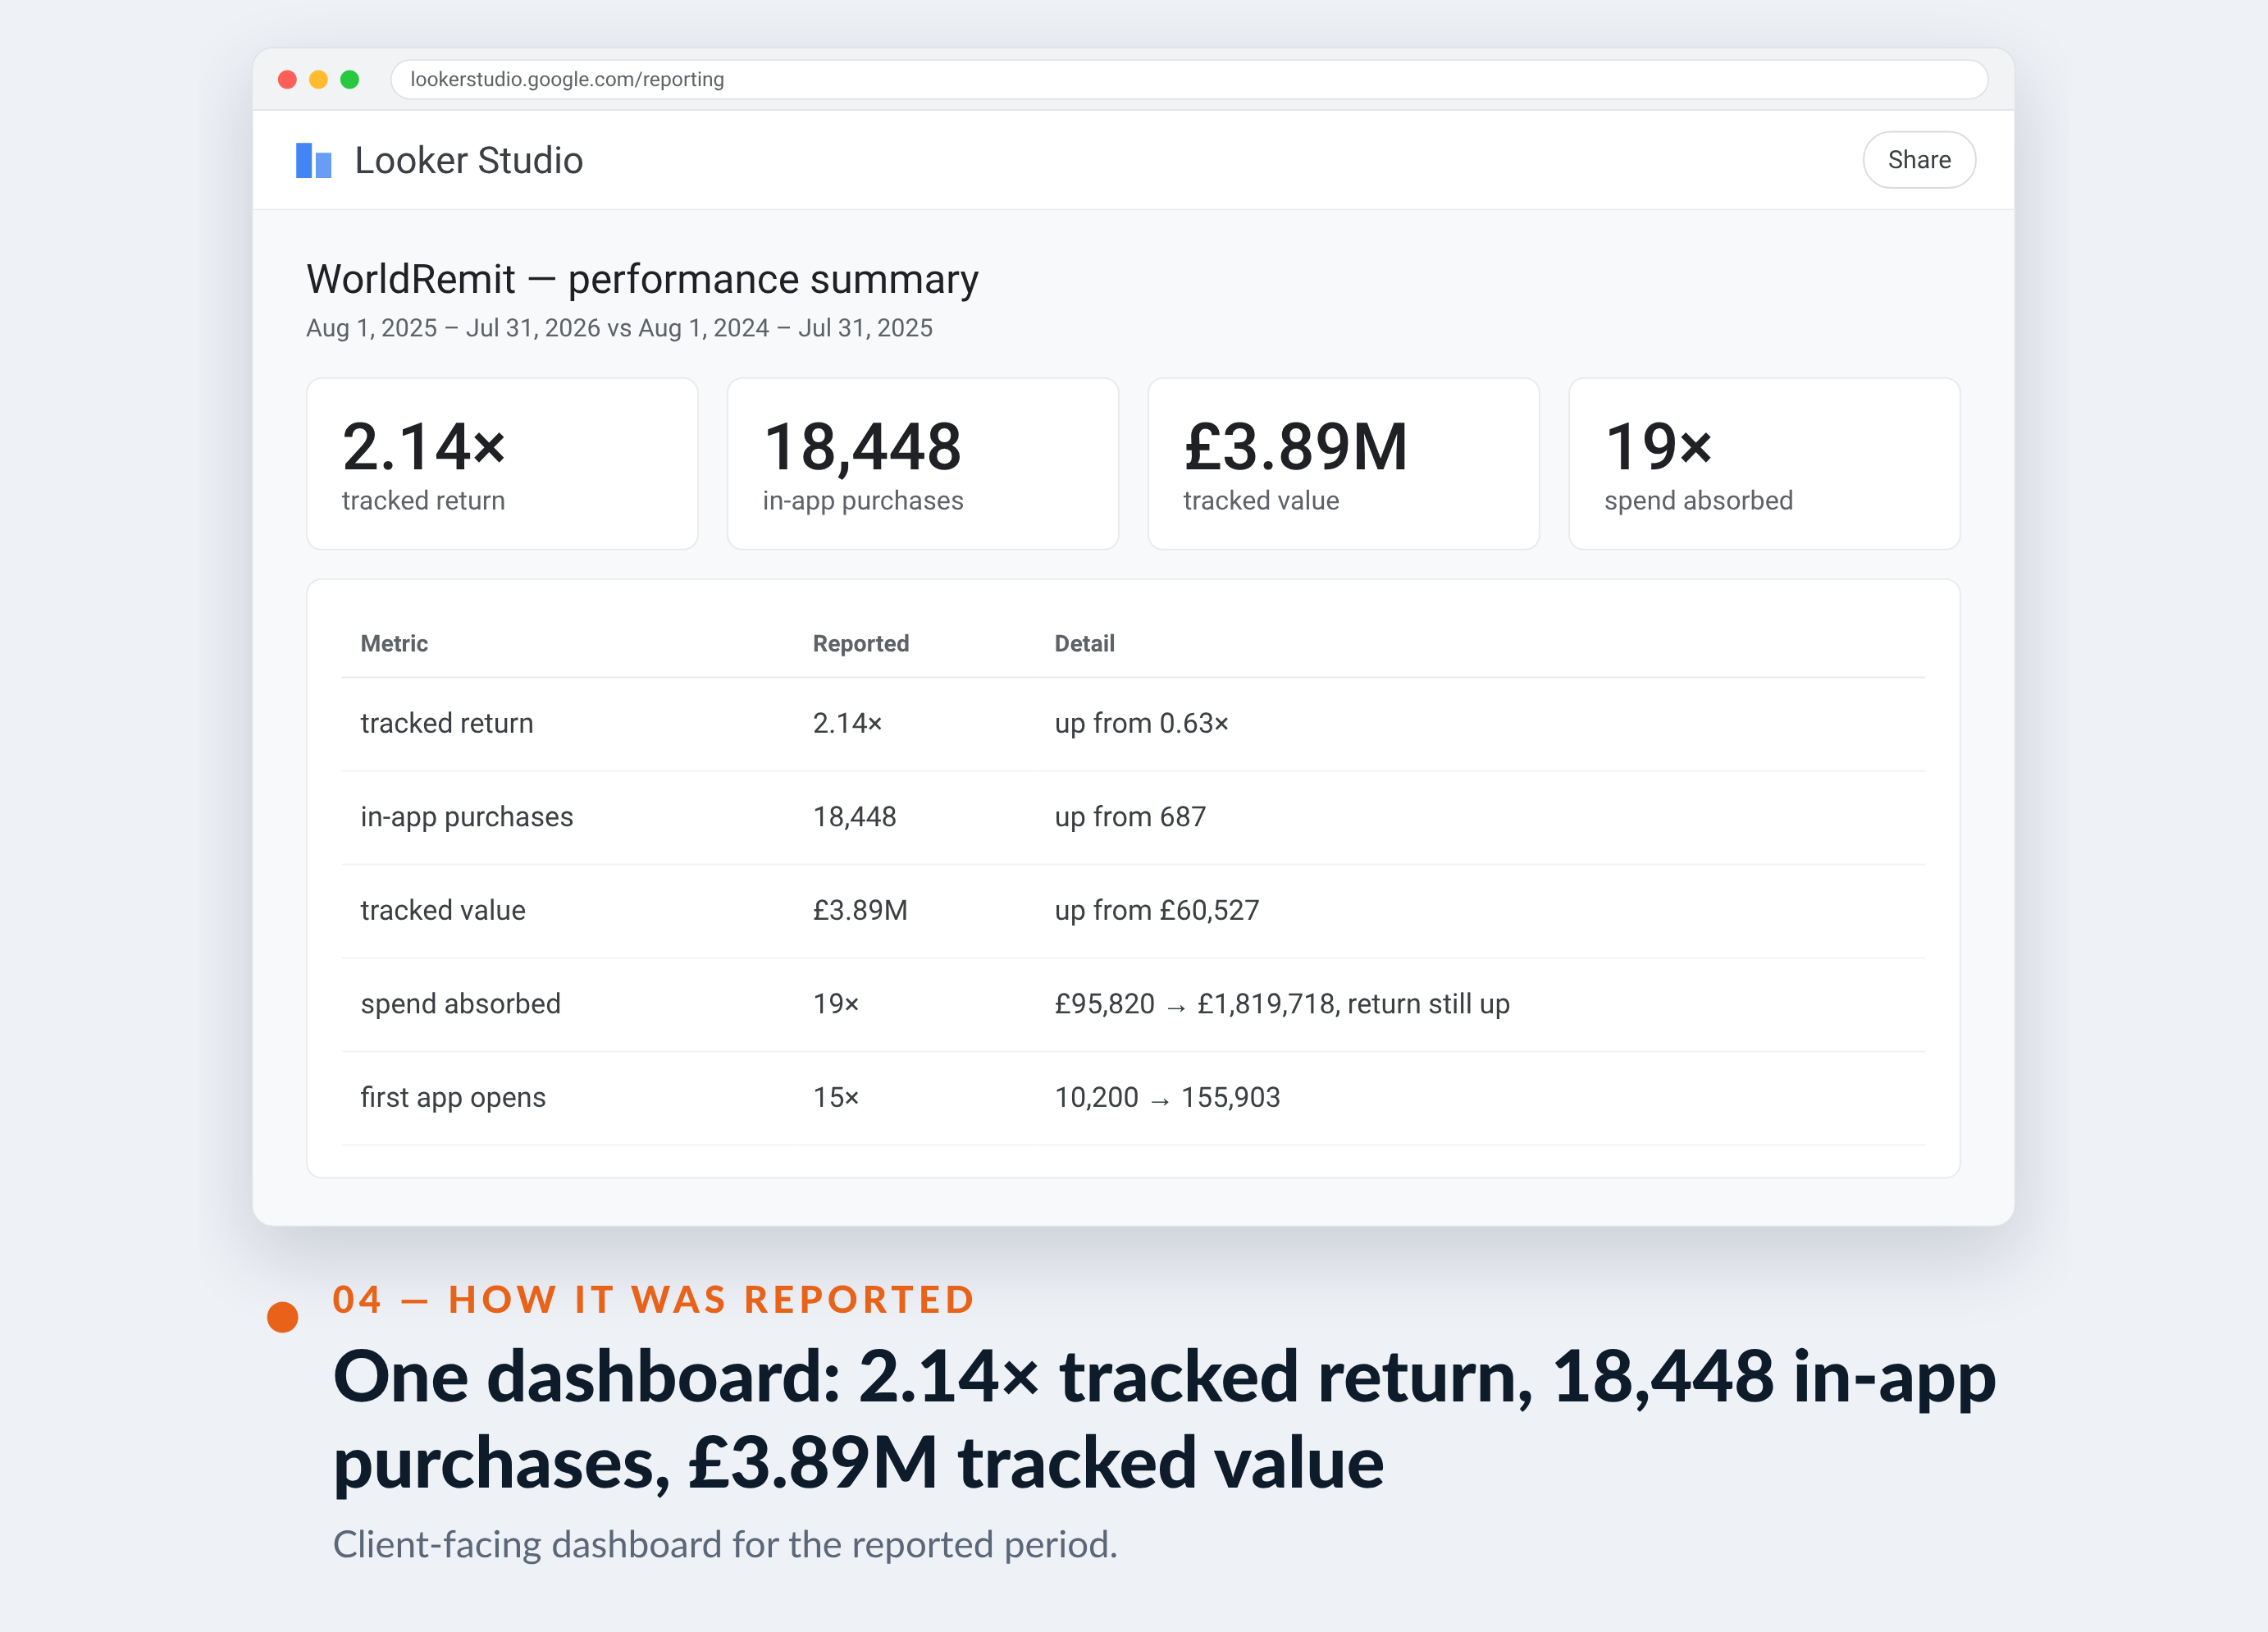Click the Looker Studio logo icon
2268x1632 pixels.
tap(313, 160)
